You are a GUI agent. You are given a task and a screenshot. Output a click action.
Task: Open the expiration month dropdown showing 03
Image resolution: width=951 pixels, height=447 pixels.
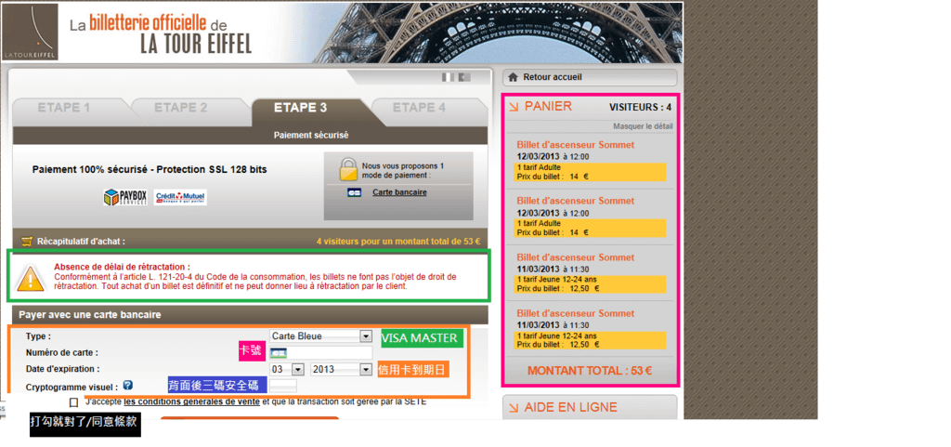point(288,369)
